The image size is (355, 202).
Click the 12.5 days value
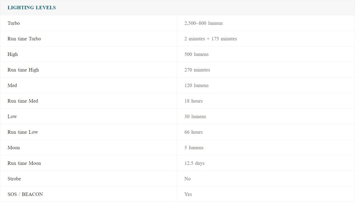(x=194, y=163)
